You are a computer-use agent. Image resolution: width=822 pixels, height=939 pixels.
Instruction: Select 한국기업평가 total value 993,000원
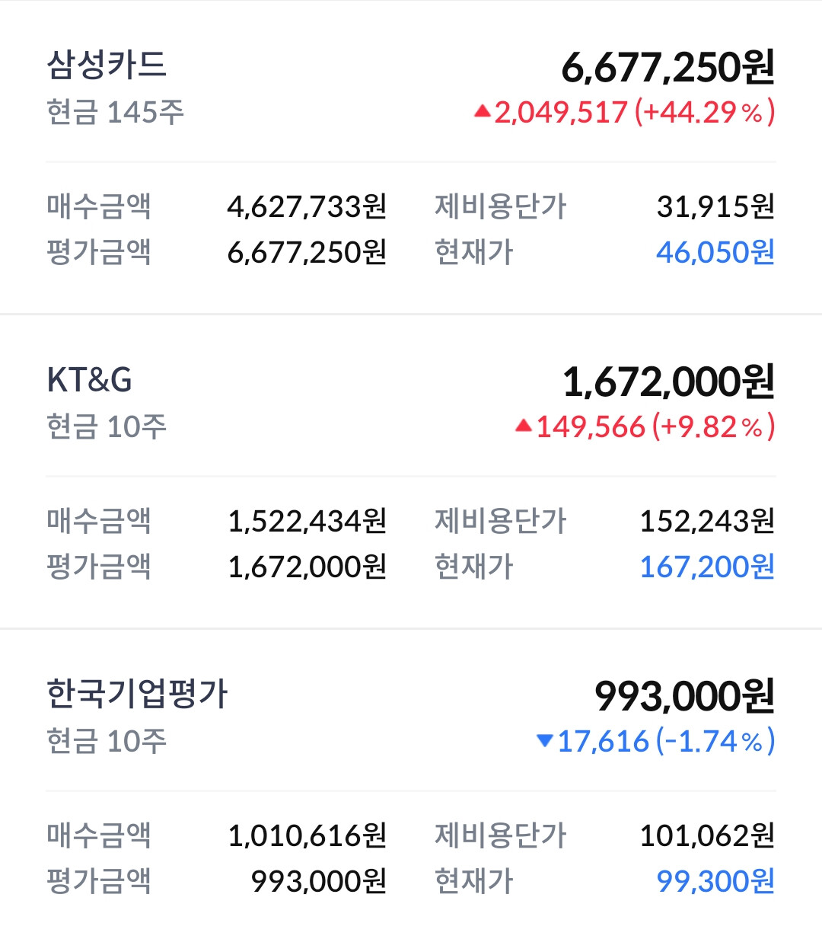click(x=684, y=696)
